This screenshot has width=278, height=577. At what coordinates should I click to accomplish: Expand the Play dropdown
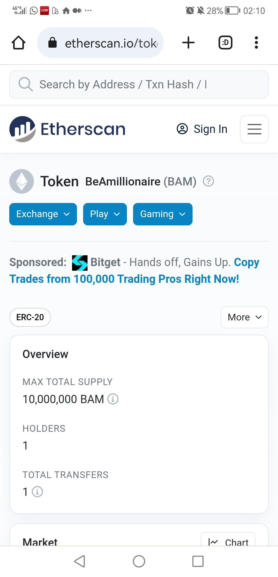coord(105,214)
